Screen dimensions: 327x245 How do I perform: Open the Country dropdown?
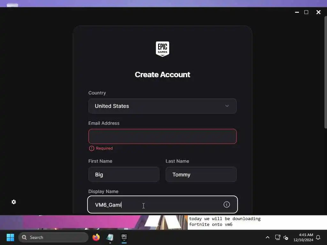tap(163, 106)
